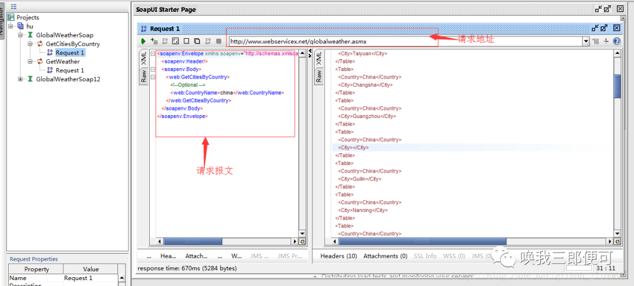Viewport: 634px width, 286px height.
Task: Collapse the GetWeather operation node
Action: 30,62
